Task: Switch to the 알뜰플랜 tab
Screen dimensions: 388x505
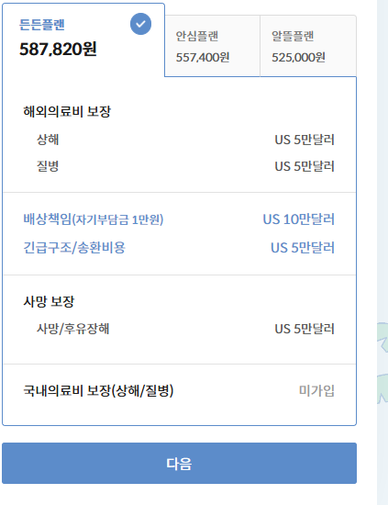Action: tap(308, 46)
